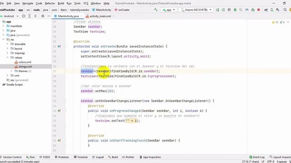
Task: Open the App Inspection tool window
Action: 150,157
